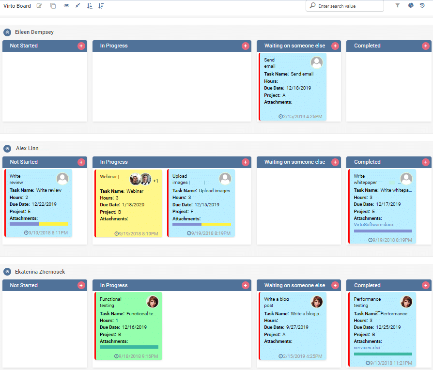
Task: Sort ascending using the toolbar icon
Action: click(x=90, y=6)
